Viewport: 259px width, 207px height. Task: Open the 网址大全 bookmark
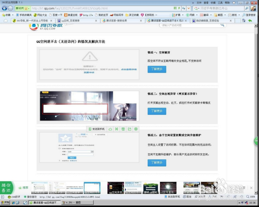click(x=40, y=15)
